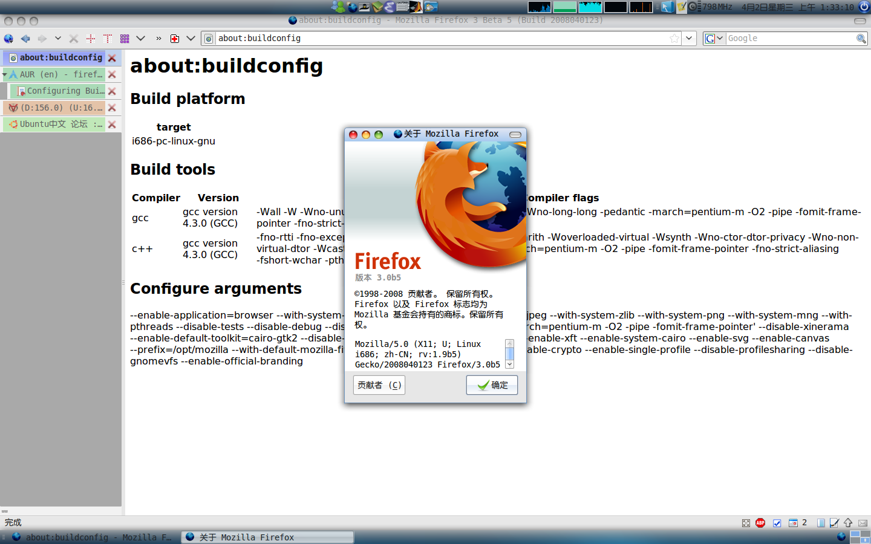Click the red cross page toolbar icon

[175, 39]
